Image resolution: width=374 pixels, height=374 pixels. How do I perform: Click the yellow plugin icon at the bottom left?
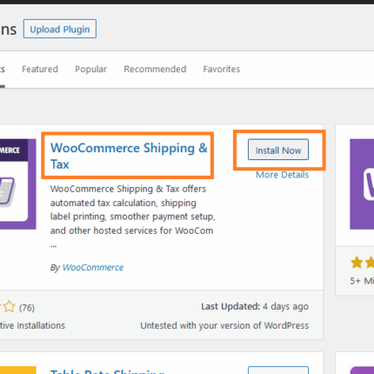(18, 371)
